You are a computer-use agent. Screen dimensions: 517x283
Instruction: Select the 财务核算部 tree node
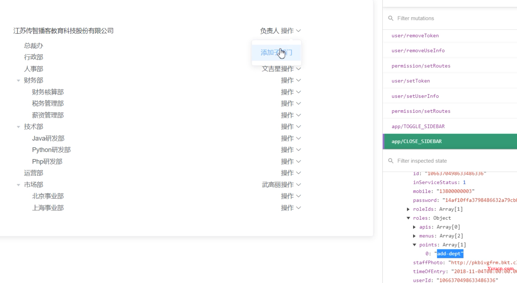(48, 92)
